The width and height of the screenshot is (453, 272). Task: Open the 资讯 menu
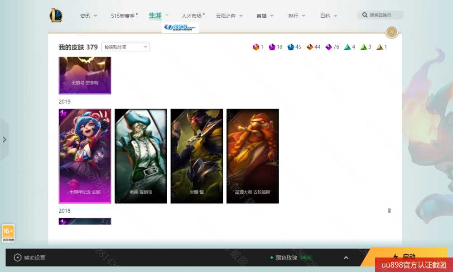click(x=85, y=16)
